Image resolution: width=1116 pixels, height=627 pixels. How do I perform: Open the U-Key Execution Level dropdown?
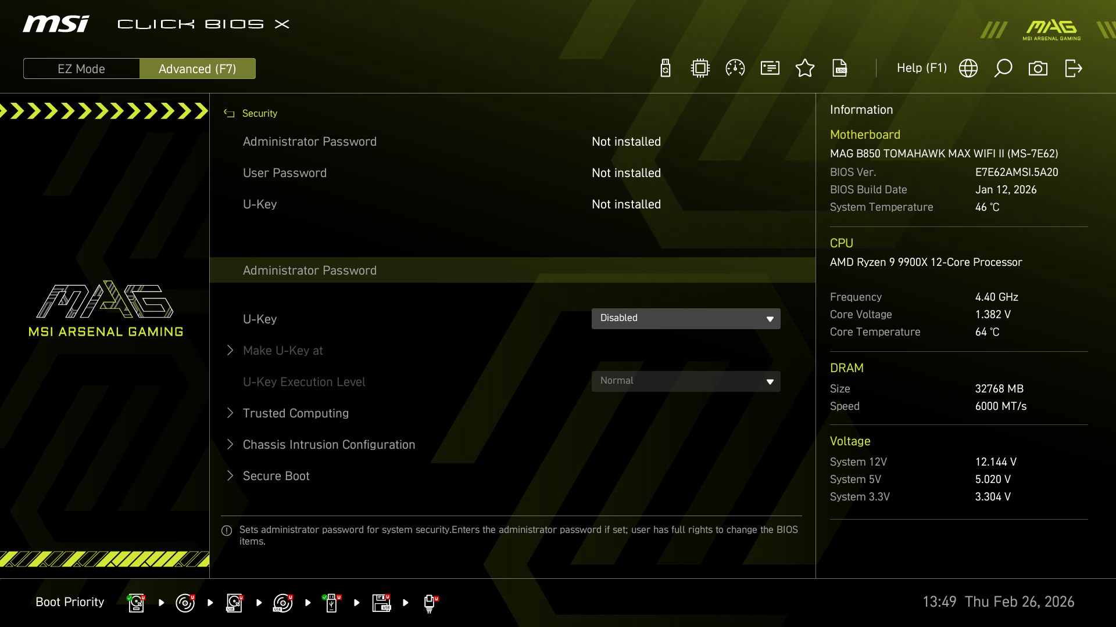coord(686,381)
